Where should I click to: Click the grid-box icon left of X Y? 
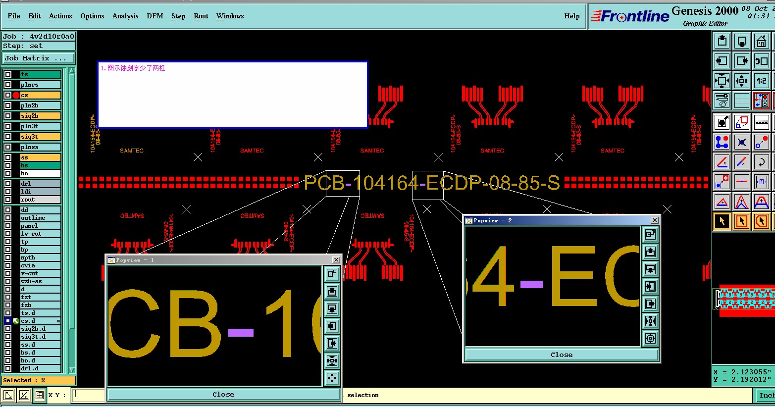(39, 395)
